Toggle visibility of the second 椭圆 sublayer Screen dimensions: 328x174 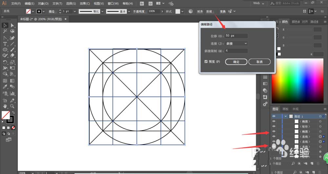click(274, 131)
